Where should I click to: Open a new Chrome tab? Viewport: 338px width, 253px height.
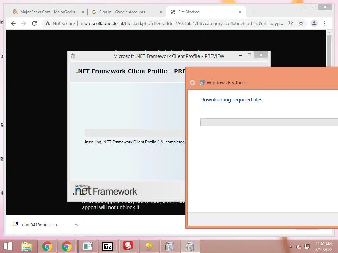coord(253,12)
